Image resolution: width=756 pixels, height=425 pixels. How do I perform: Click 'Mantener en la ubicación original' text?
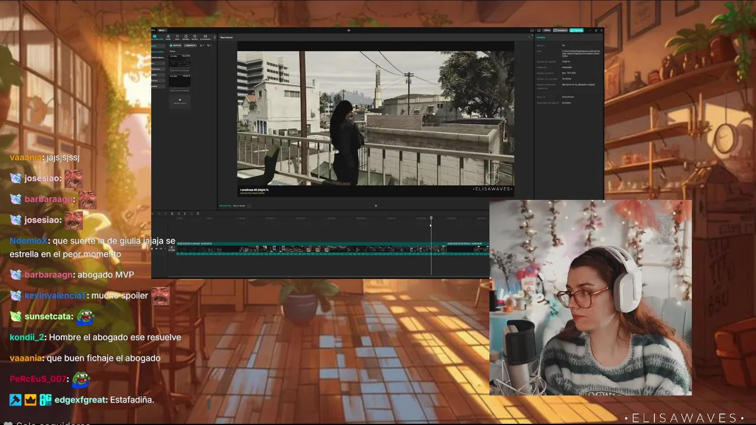click(578, 84)
